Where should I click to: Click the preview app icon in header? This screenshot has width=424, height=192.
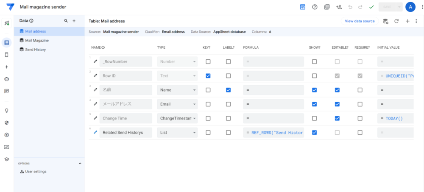point(303,7)
